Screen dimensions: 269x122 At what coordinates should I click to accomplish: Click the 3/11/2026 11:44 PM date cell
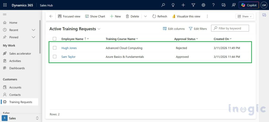tap(227, 57)
